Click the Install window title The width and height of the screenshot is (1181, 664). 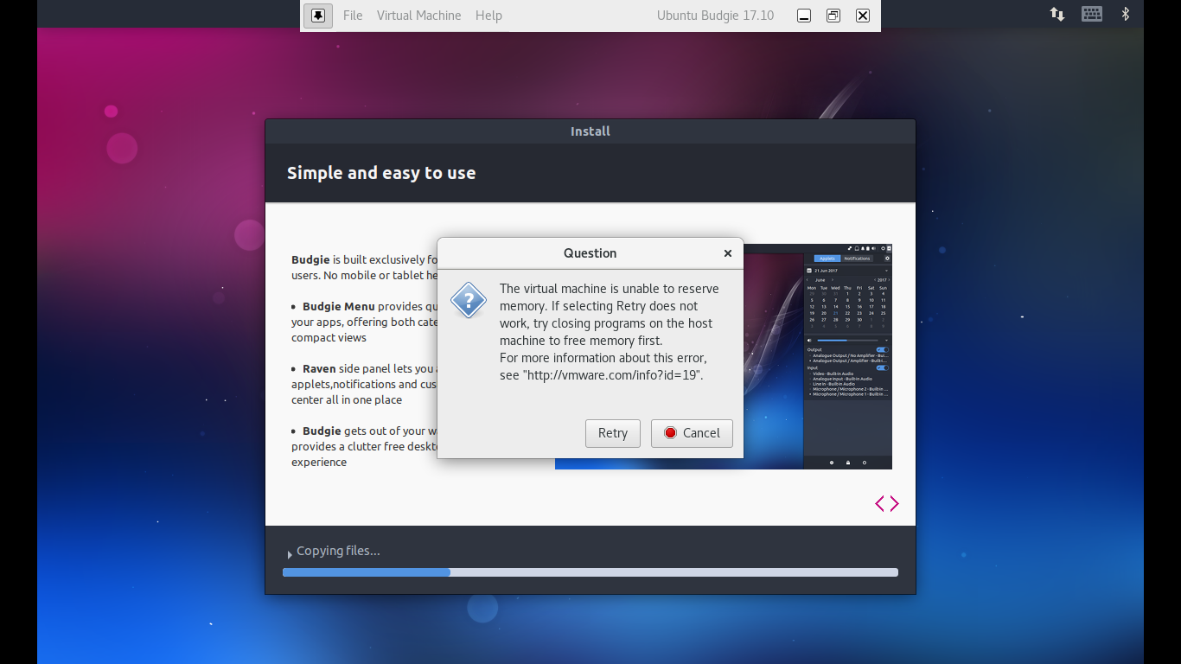tap(590, 131)
